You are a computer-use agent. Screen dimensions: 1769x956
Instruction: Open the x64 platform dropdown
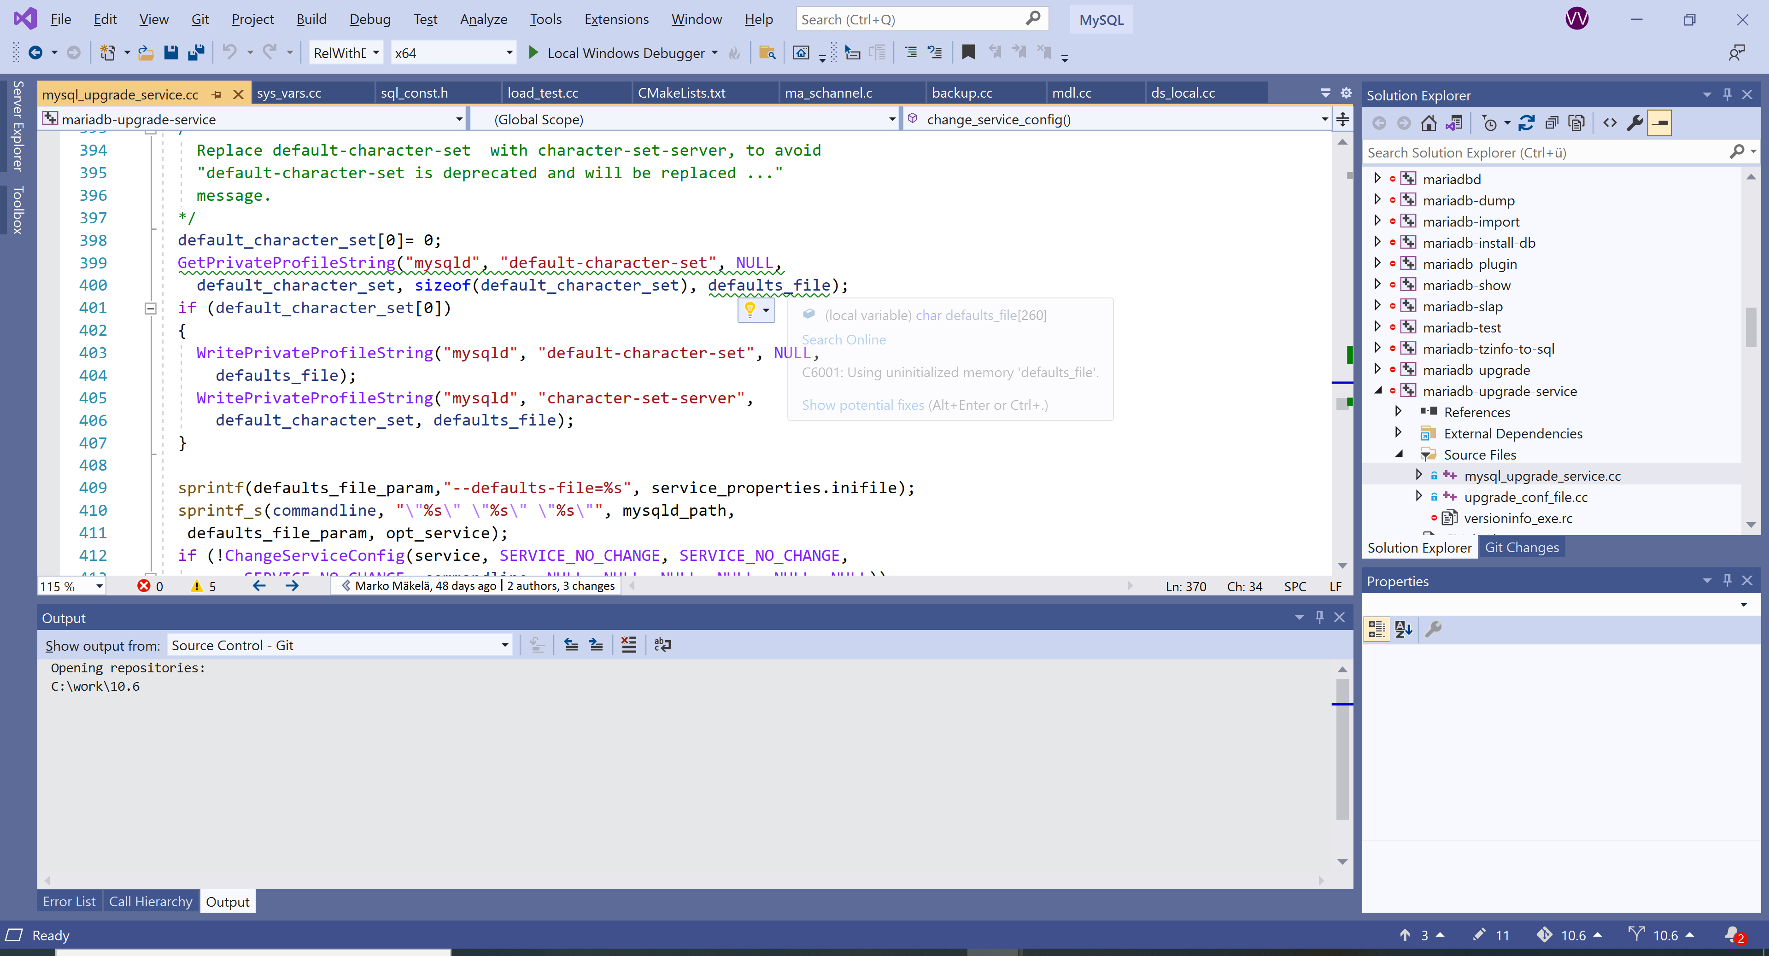[x=509, y=53]
